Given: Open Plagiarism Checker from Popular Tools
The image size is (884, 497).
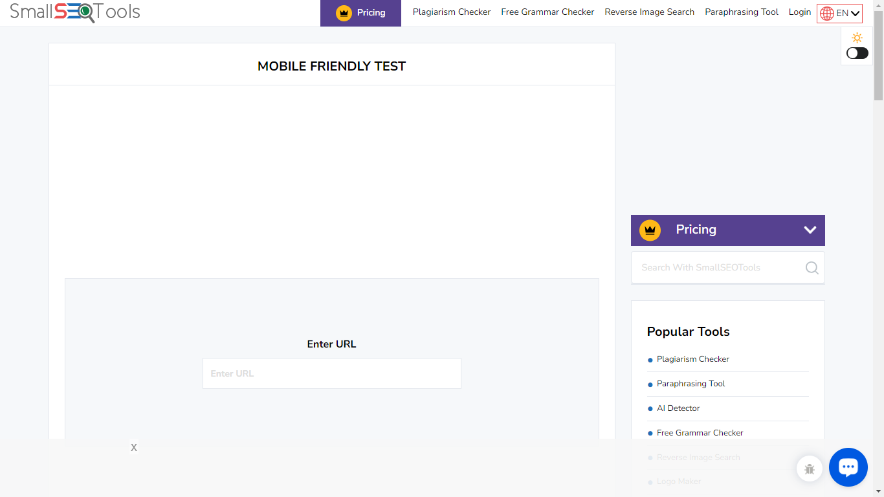Looking at the screenshot, I should click(x=693, y=359).
